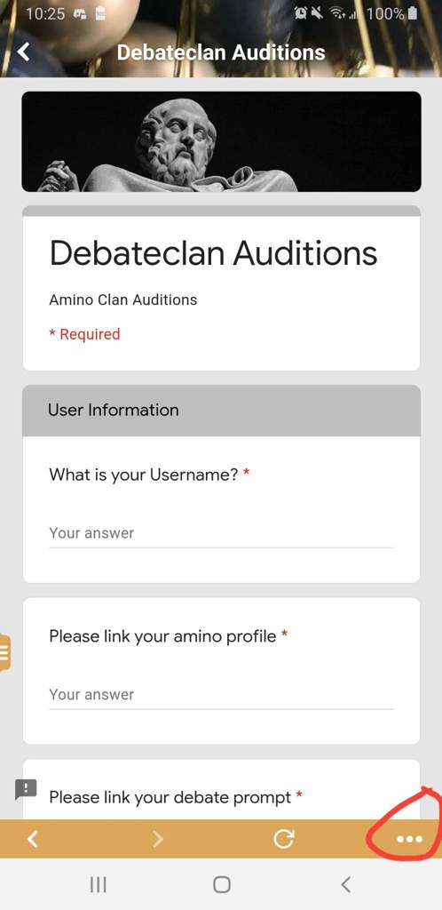Tap the statue header banner image
This screenshot has width=442, height=910.
(x=221, y=141)
